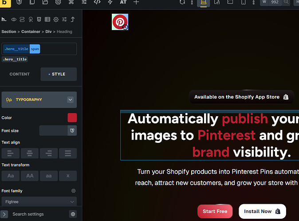Open the AT framework panel
This screenshot has width=299, height=221.
click(123, 2)
